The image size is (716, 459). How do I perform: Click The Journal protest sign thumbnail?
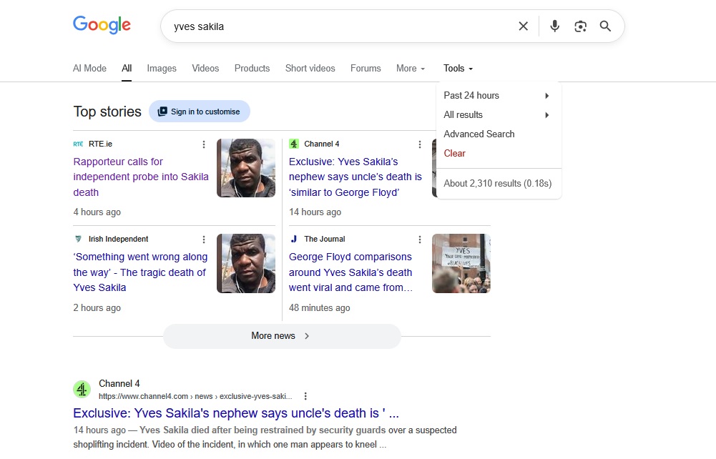pyautogui.click(x=461, y=263)
